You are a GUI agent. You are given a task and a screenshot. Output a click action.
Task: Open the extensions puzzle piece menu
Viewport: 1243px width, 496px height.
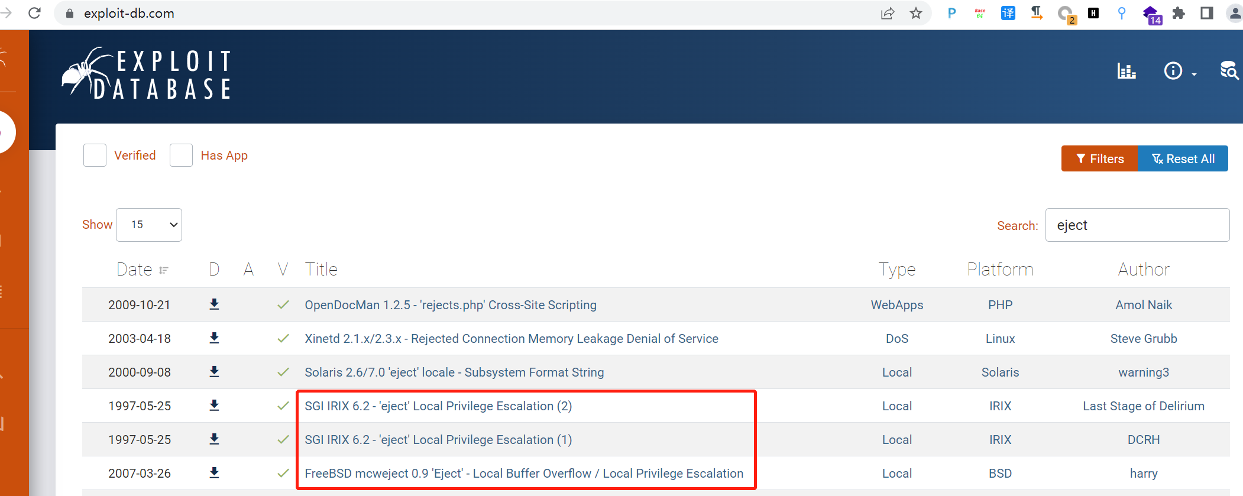(1179, 13)
